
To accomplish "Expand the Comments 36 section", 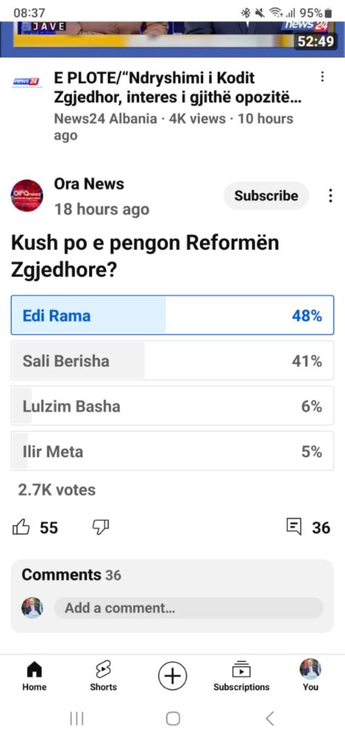I will point(172,575).
